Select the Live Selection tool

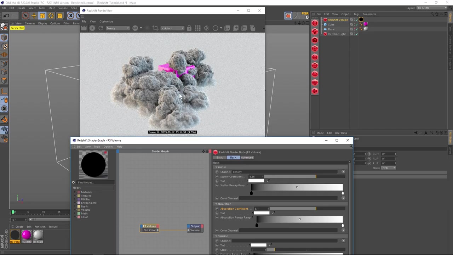coord(25,16)
